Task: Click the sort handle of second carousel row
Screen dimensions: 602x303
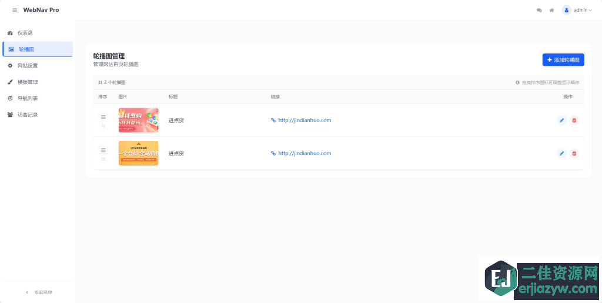Action: [x=103, y=150]
